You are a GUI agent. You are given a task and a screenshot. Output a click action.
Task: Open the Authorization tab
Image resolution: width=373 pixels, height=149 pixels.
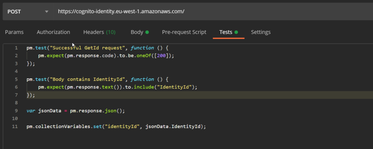pyautogui.click(x=53, y=32)
